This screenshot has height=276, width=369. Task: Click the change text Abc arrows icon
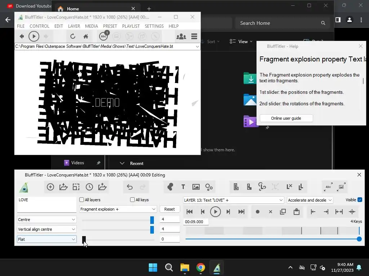click(328, 187)
